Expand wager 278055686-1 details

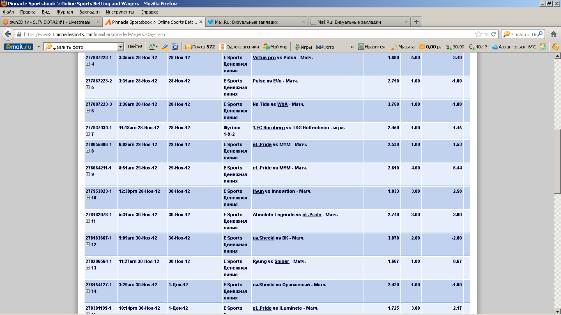pyautogui.click(x=87, y=151)
